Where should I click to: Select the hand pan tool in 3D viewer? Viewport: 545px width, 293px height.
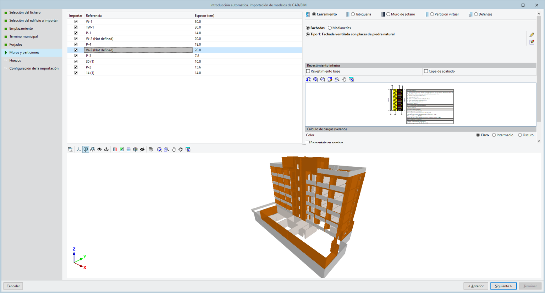point(174,149)
